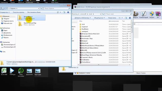The height and width of the screenshot is (91, 162).
Task: Click Roaming breadcrumb segment
Action: click(75, 14)
